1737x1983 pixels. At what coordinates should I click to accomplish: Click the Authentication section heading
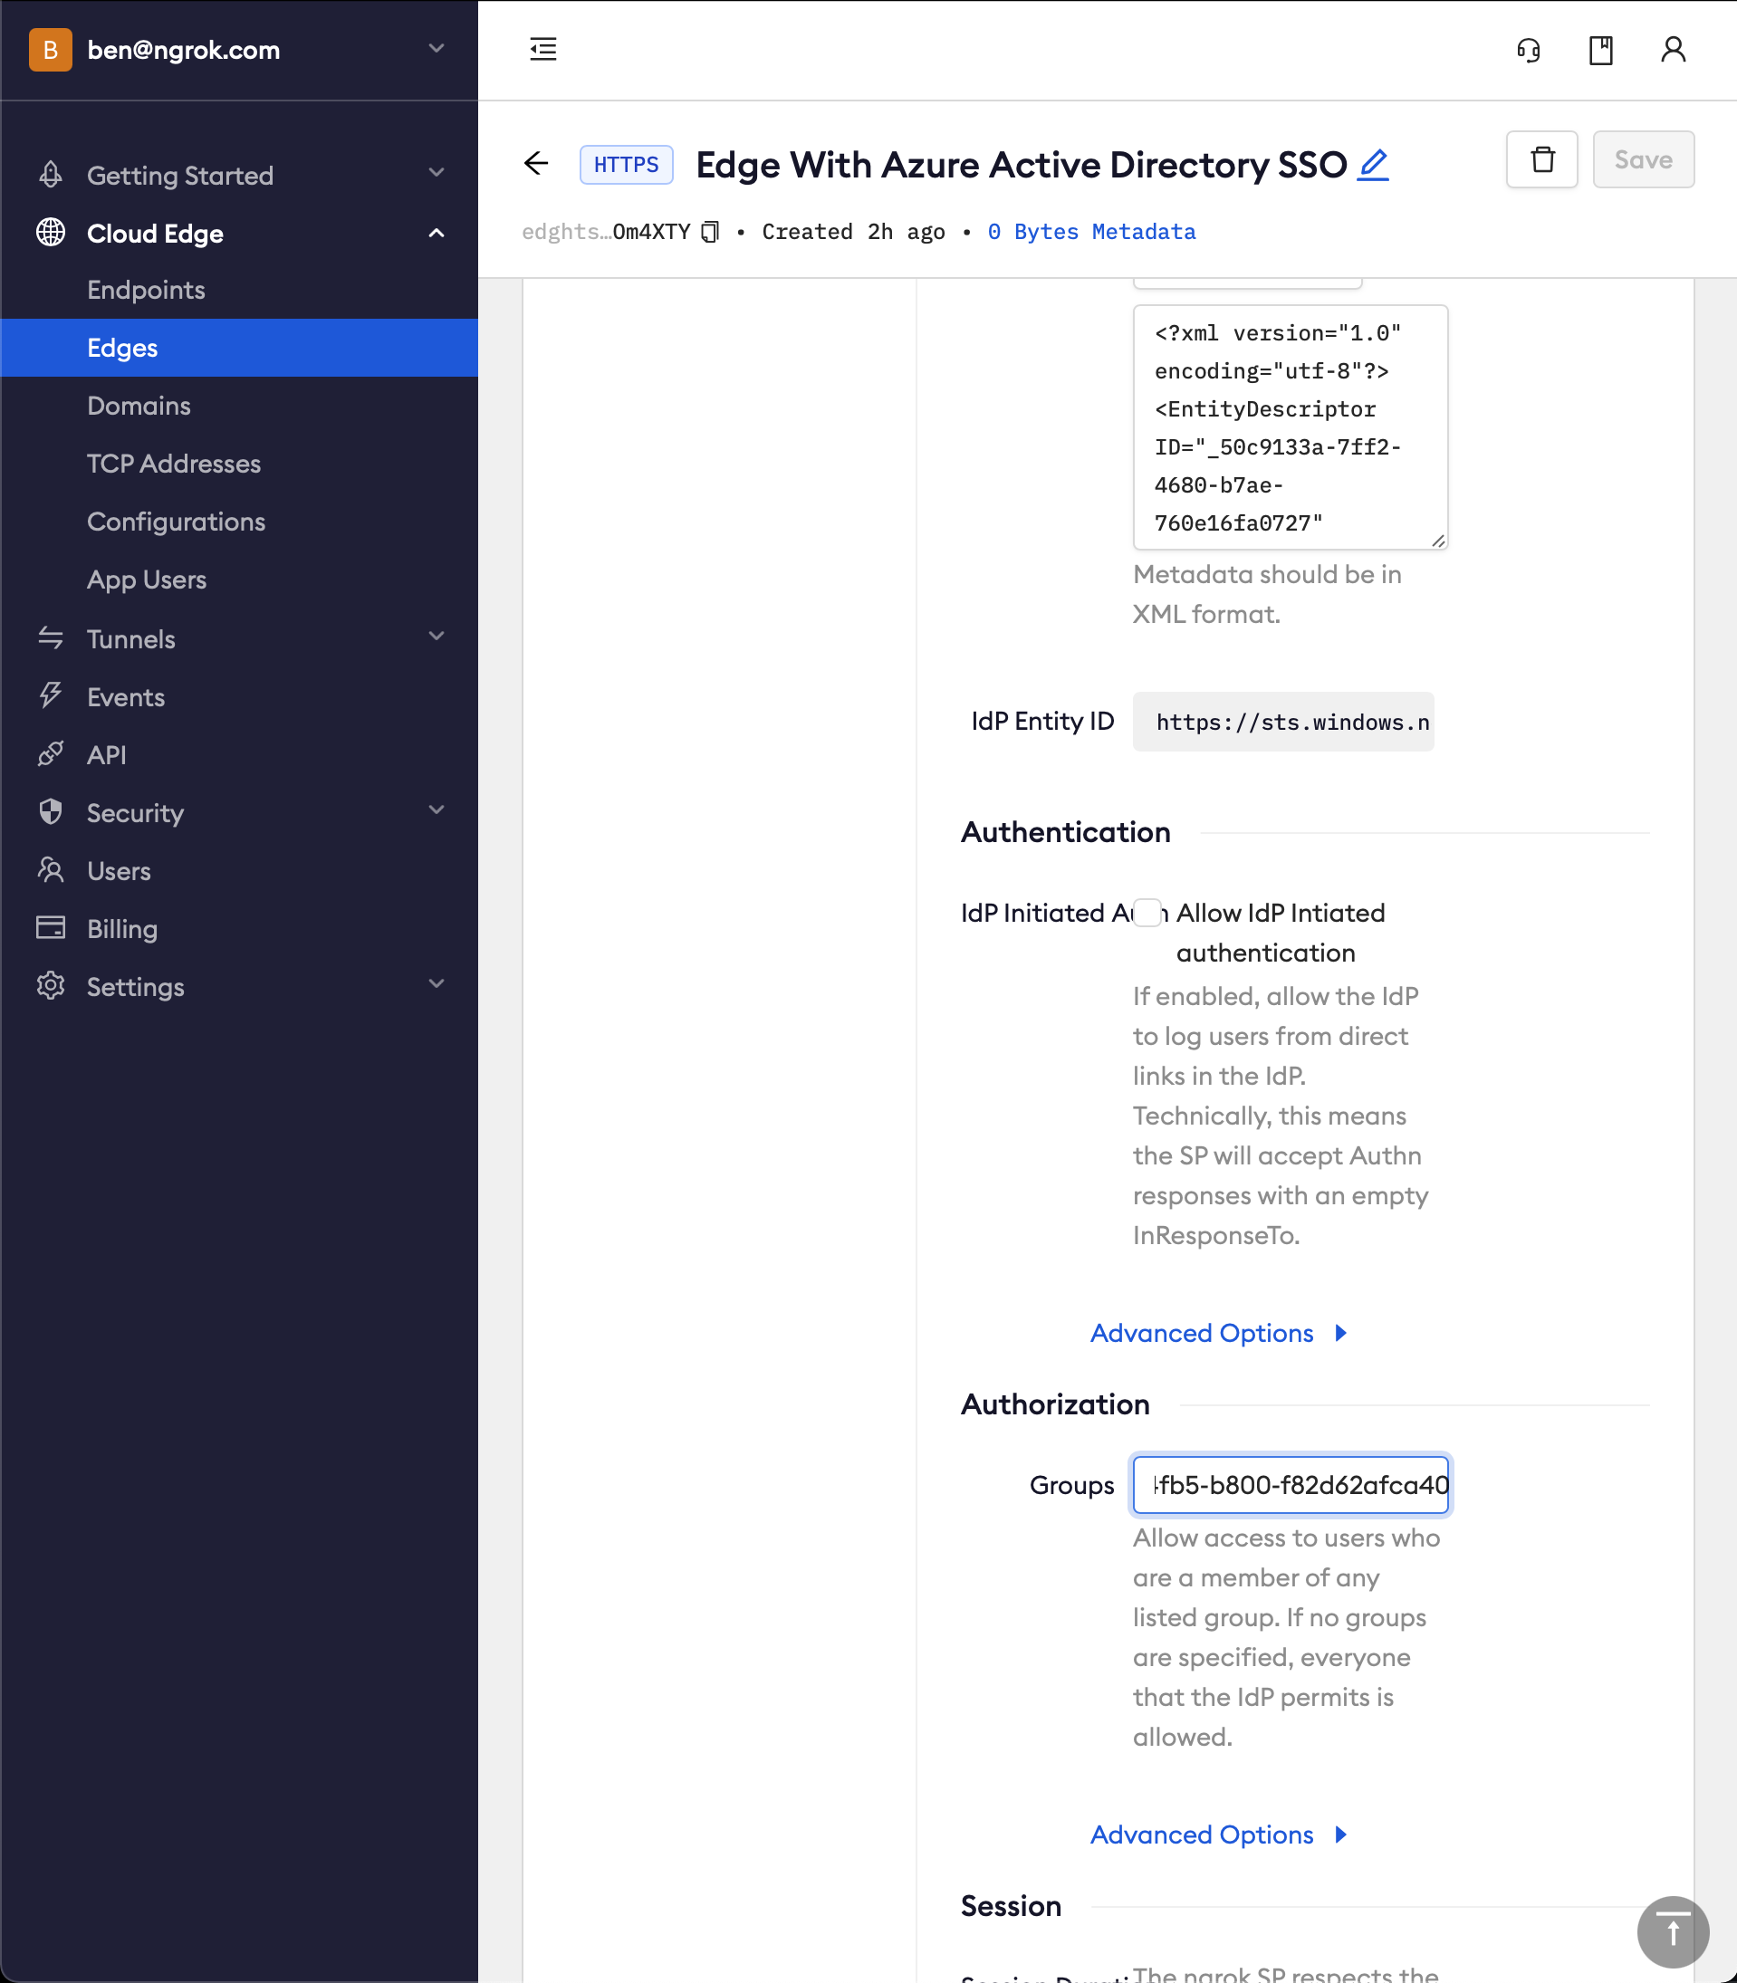tap(1065, 832)
